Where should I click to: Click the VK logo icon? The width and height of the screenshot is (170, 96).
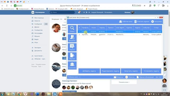[33, 12]
